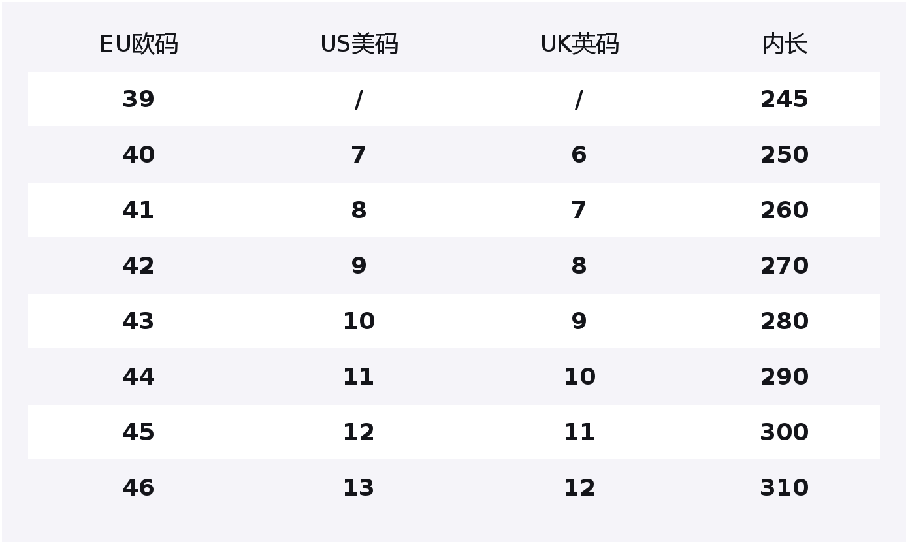This screenshot has width=908, height=544.
Task: Click the EU欧码 column header
Action: 138,44
